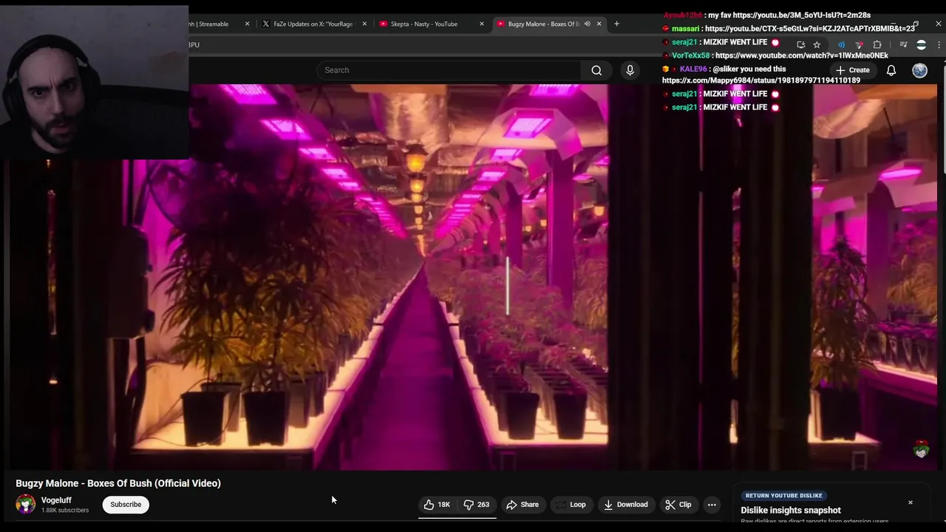Click the 1.88K subscribers text
The image size is (946, 532).
pyautogui.click(x=65, y=511)
